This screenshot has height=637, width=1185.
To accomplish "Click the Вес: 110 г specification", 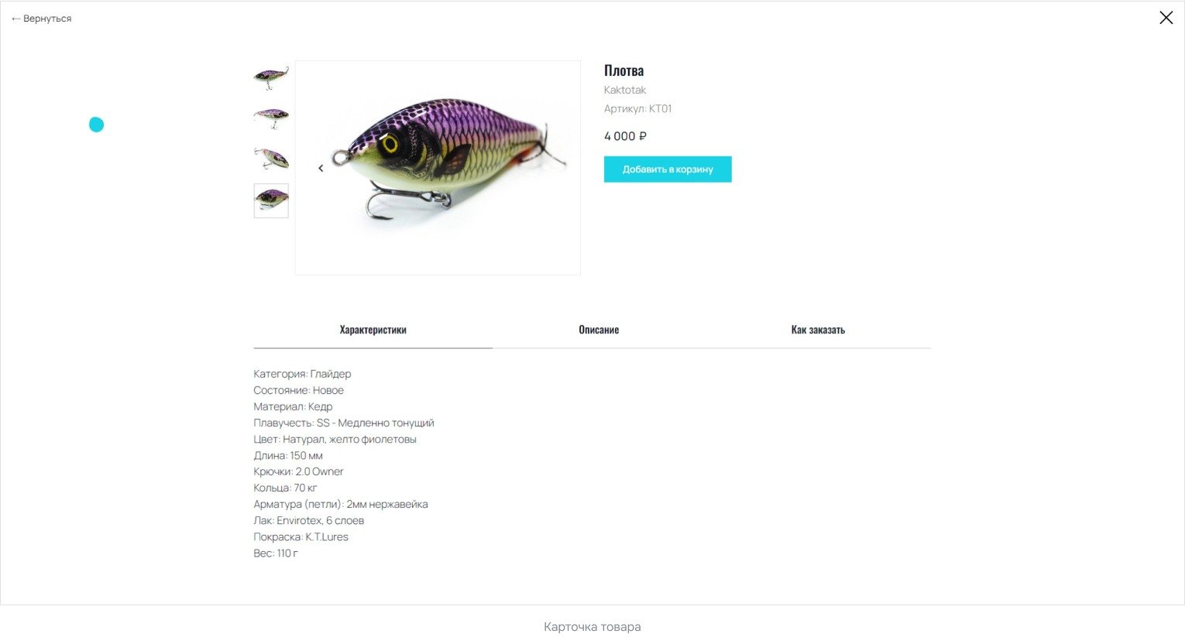I will coord(276,553).
